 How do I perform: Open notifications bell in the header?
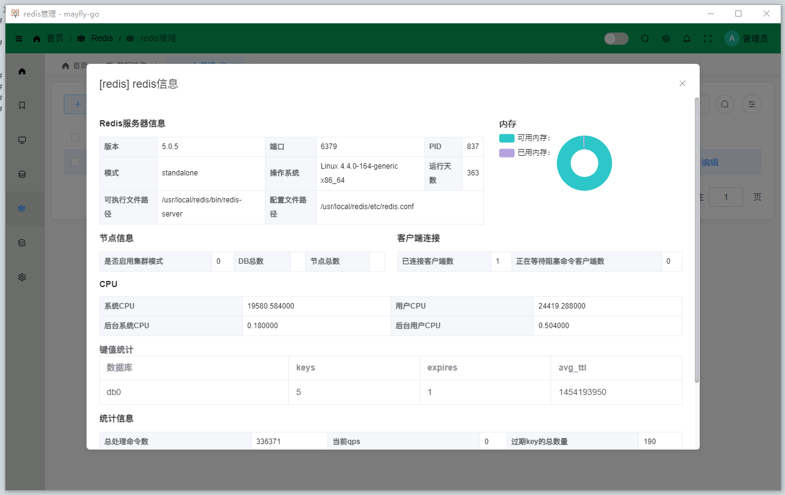[687, 39]
